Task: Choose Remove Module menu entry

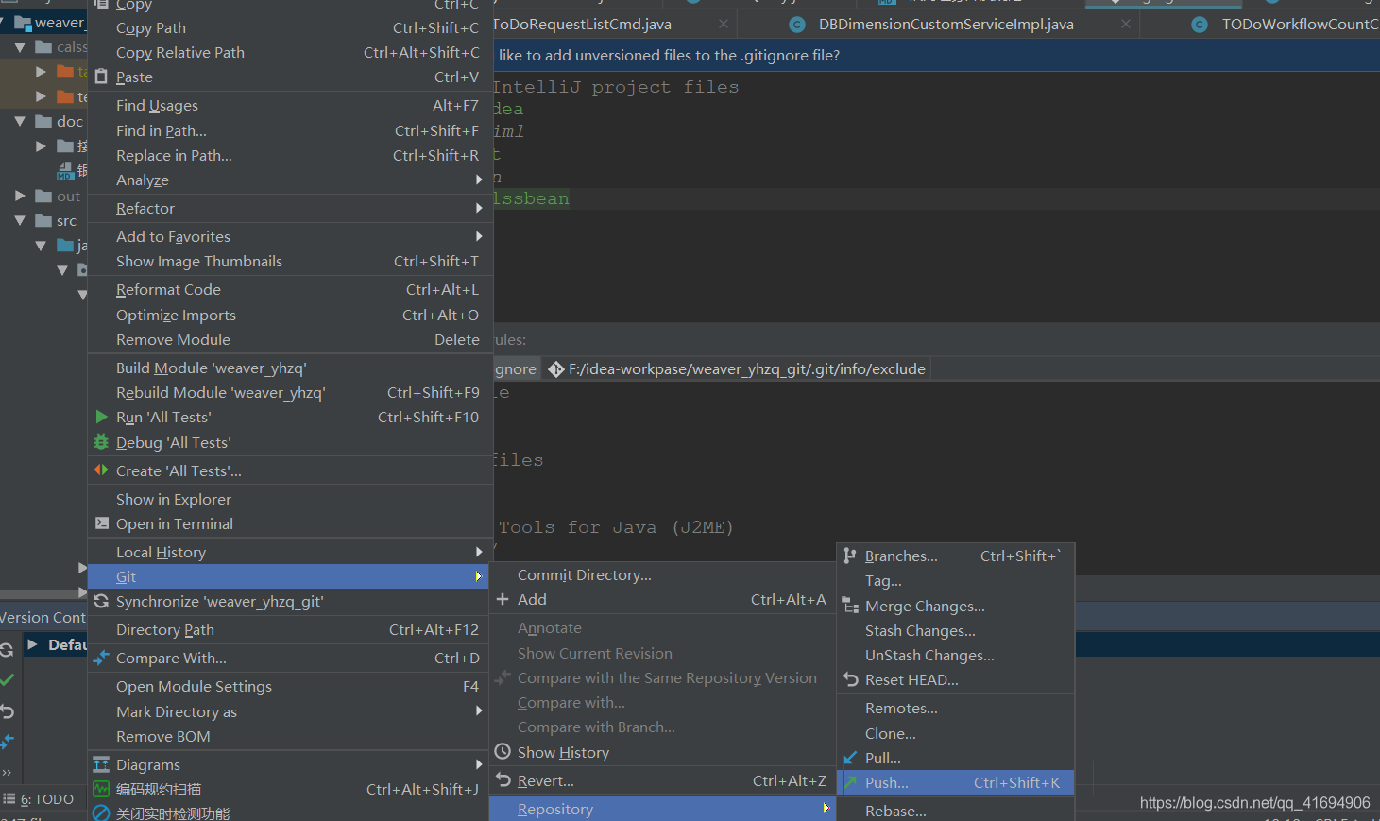Action: click(290, 339)
